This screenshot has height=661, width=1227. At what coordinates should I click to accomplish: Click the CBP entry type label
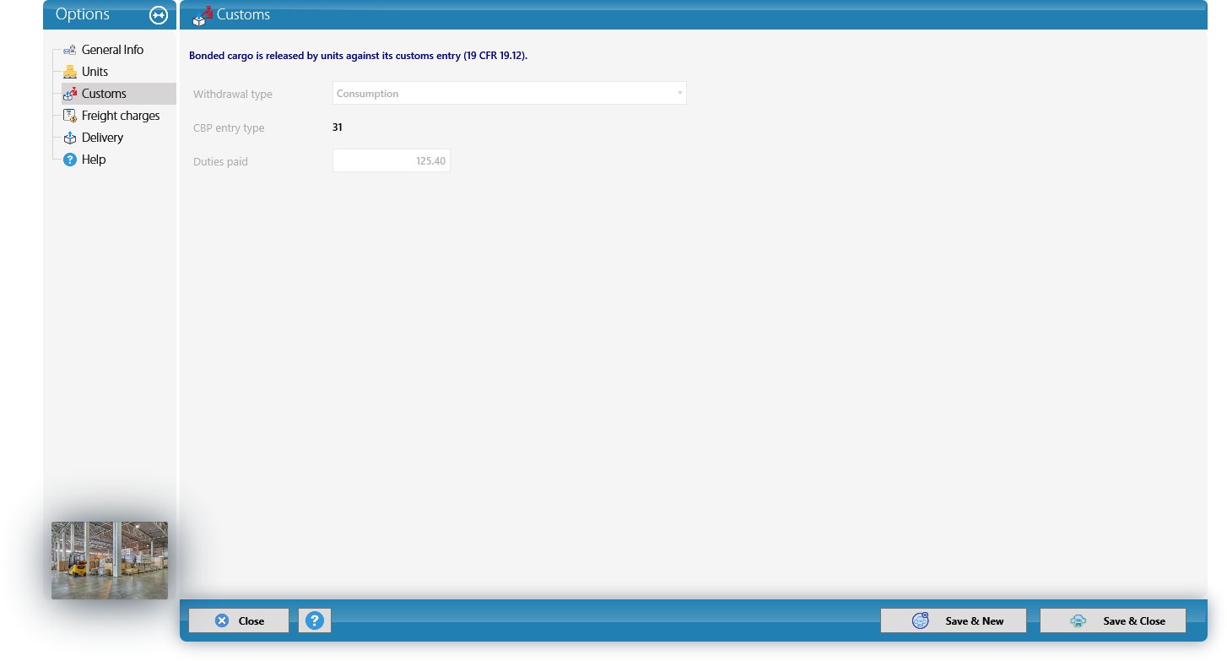[x=229, y=128]
